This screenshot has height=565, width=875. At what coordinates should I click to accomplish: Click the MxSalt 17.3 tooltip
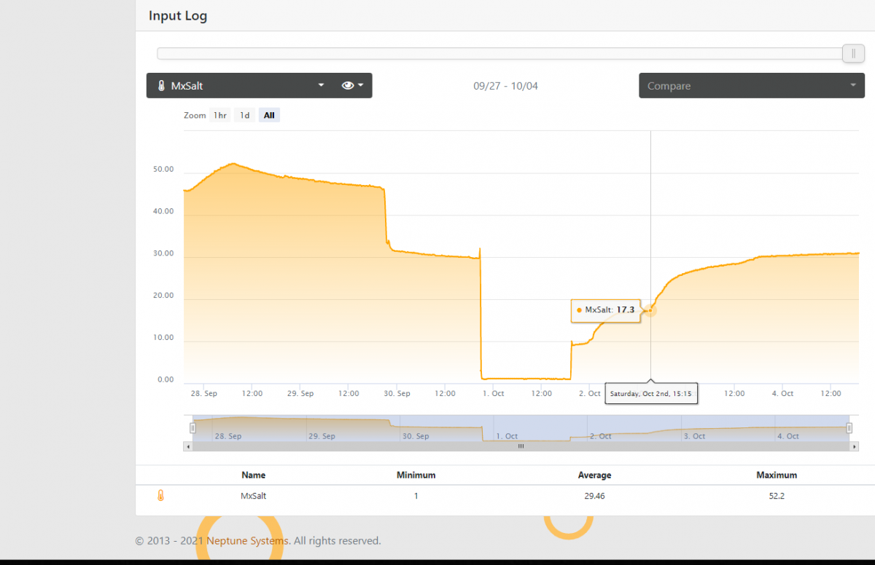tap(606, 309)
